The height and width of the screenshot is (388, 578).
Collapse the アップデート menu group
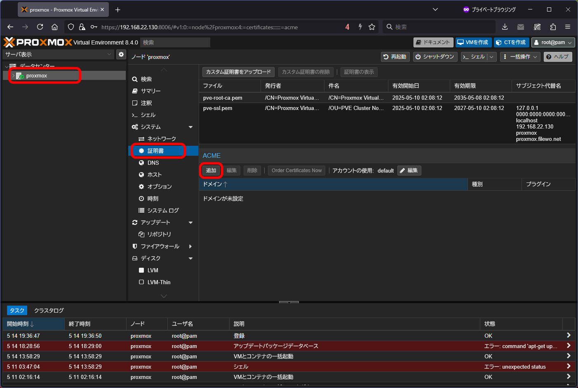[190, 222]
